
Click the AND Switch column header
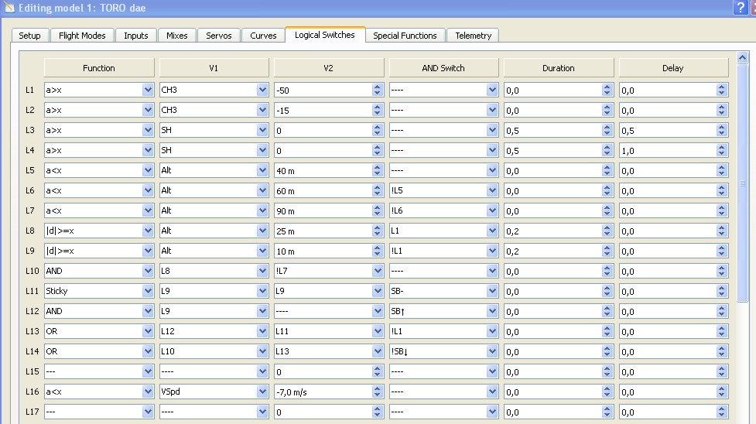[443, 68]
